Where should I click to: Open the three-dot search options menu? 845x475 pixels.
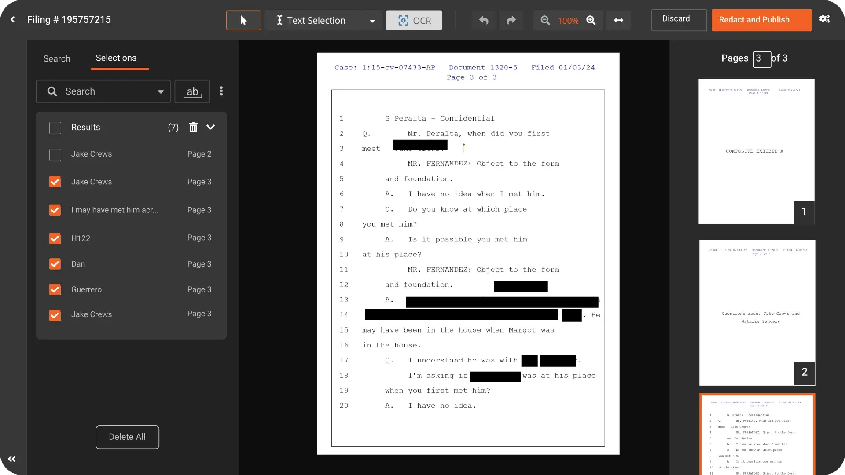tap(221, 91)
